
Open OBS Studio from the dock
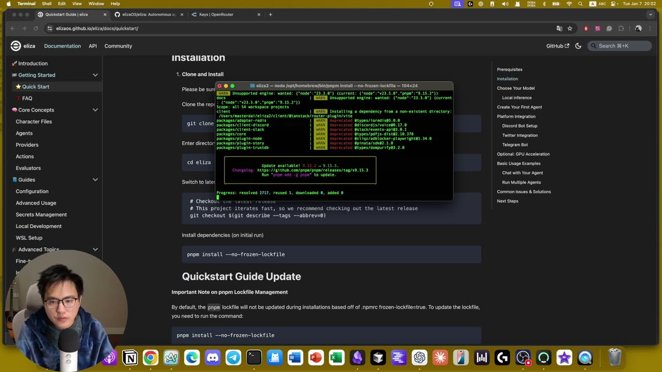pyautogui.click(x=523, y=357)
